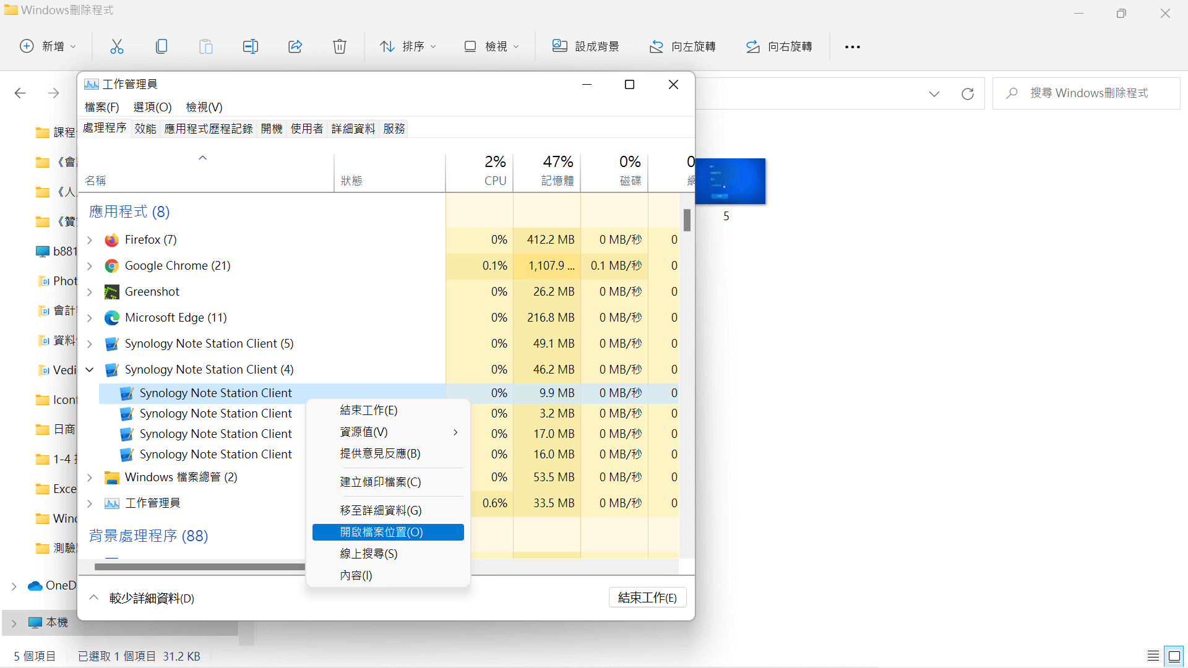Click the Share icon in Explorer toolbar

(295, 46)
